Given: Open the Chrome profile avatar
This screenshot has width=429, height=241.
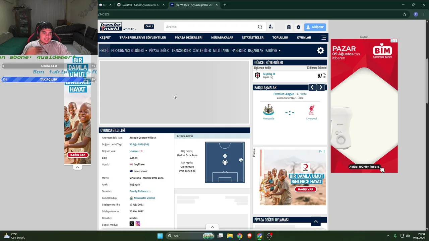Looking at the screenshot, I should (x=416, y=14).
